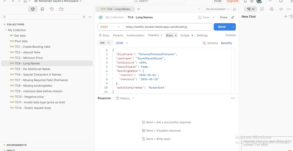Viewport: 293px width, 151px height.
Task: Open the Response pane three-dots menu
Action: pyautogui.click(x=233, y=98)
